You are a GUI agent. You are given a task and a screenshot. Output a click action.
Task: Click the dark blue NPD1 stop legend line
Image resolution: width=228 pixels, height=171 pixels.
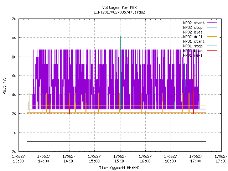pyautogui.click(x=212, y=46)
